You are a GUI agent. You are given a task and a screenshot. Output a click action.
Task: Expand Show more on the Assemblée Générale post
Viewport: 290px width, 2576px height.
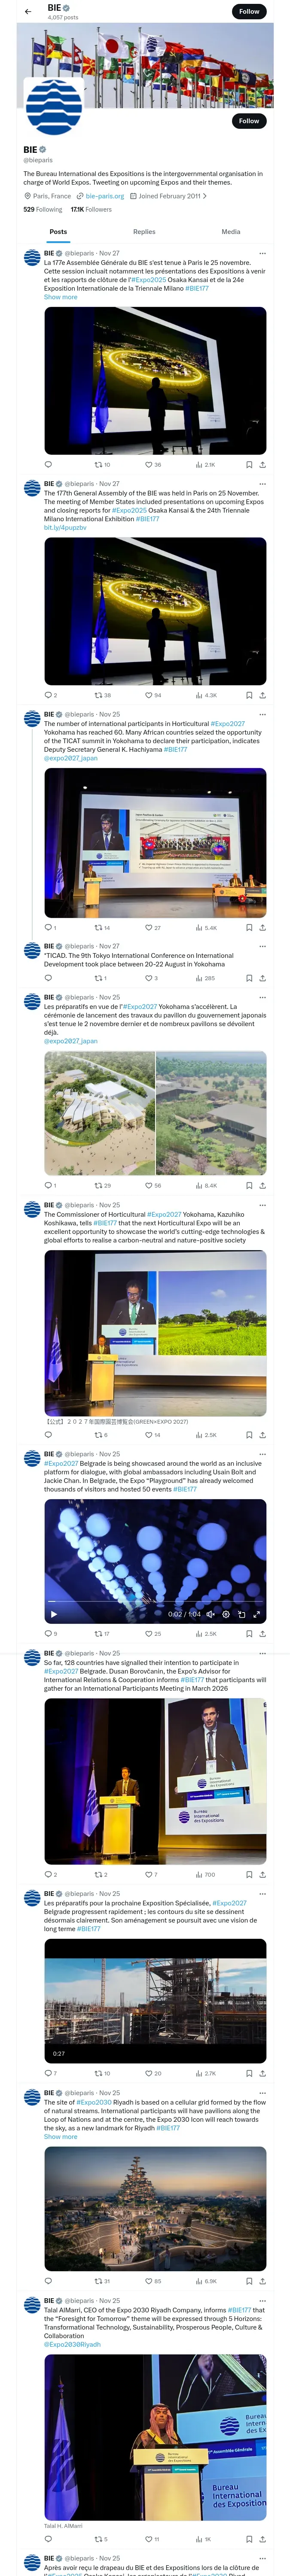[60, 297]
